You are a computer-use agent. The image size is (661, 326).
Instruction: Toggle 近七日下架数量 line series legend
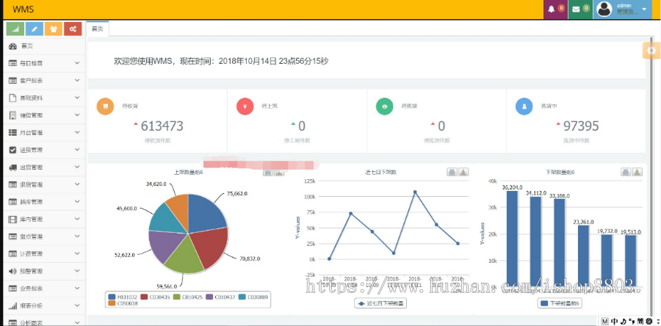(380, 303)
